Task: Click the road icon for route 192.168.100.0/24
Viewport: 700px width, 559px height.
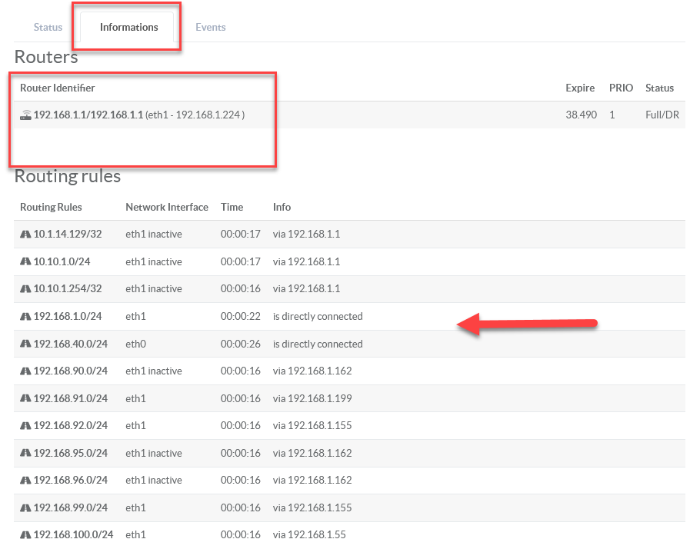Action: 25,535
